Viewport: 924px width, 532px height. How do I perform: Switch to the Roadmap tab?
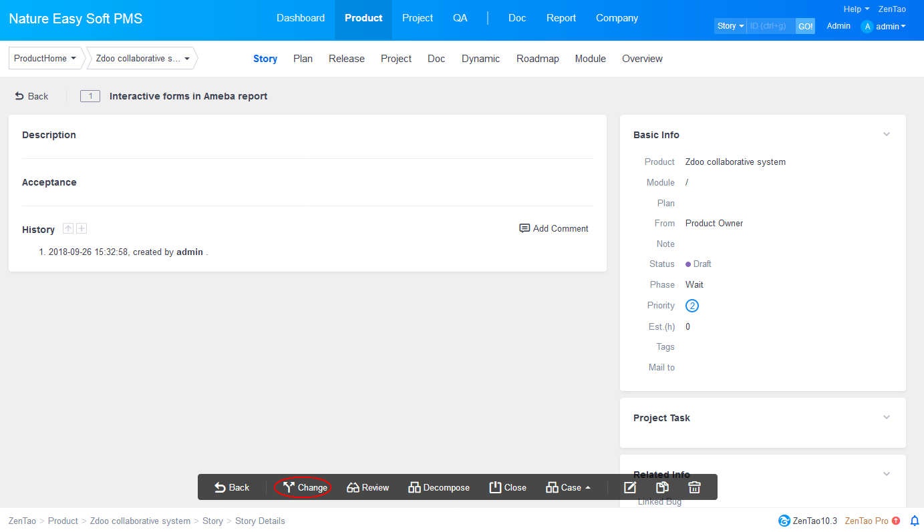(x=537, y=59)
